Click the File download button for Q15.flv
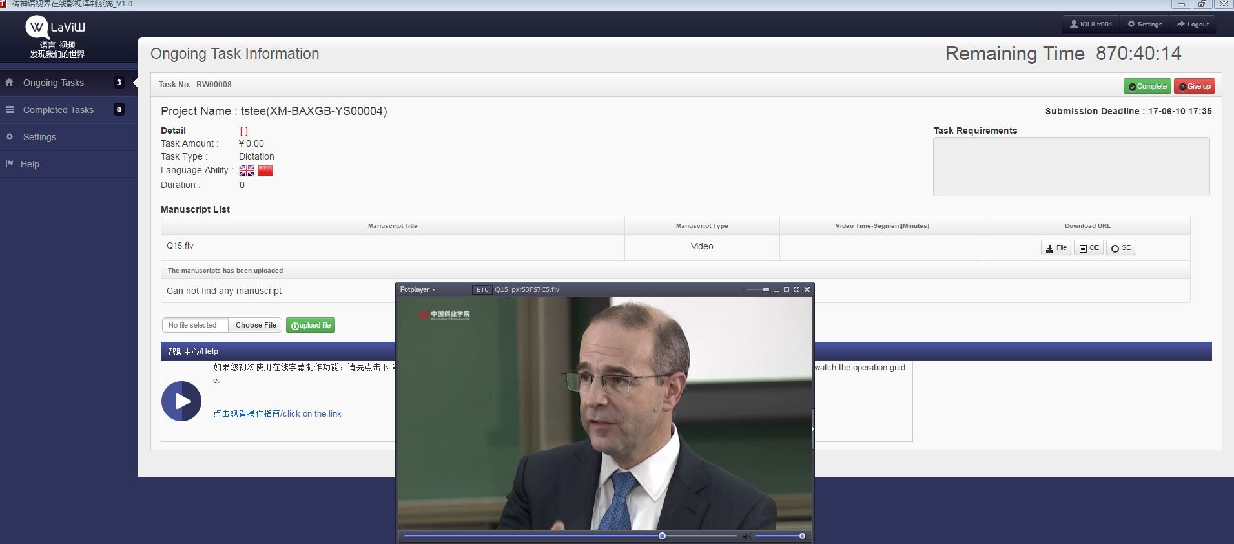The width and height of the screenshot is (1234, 544). [1056, 248]
